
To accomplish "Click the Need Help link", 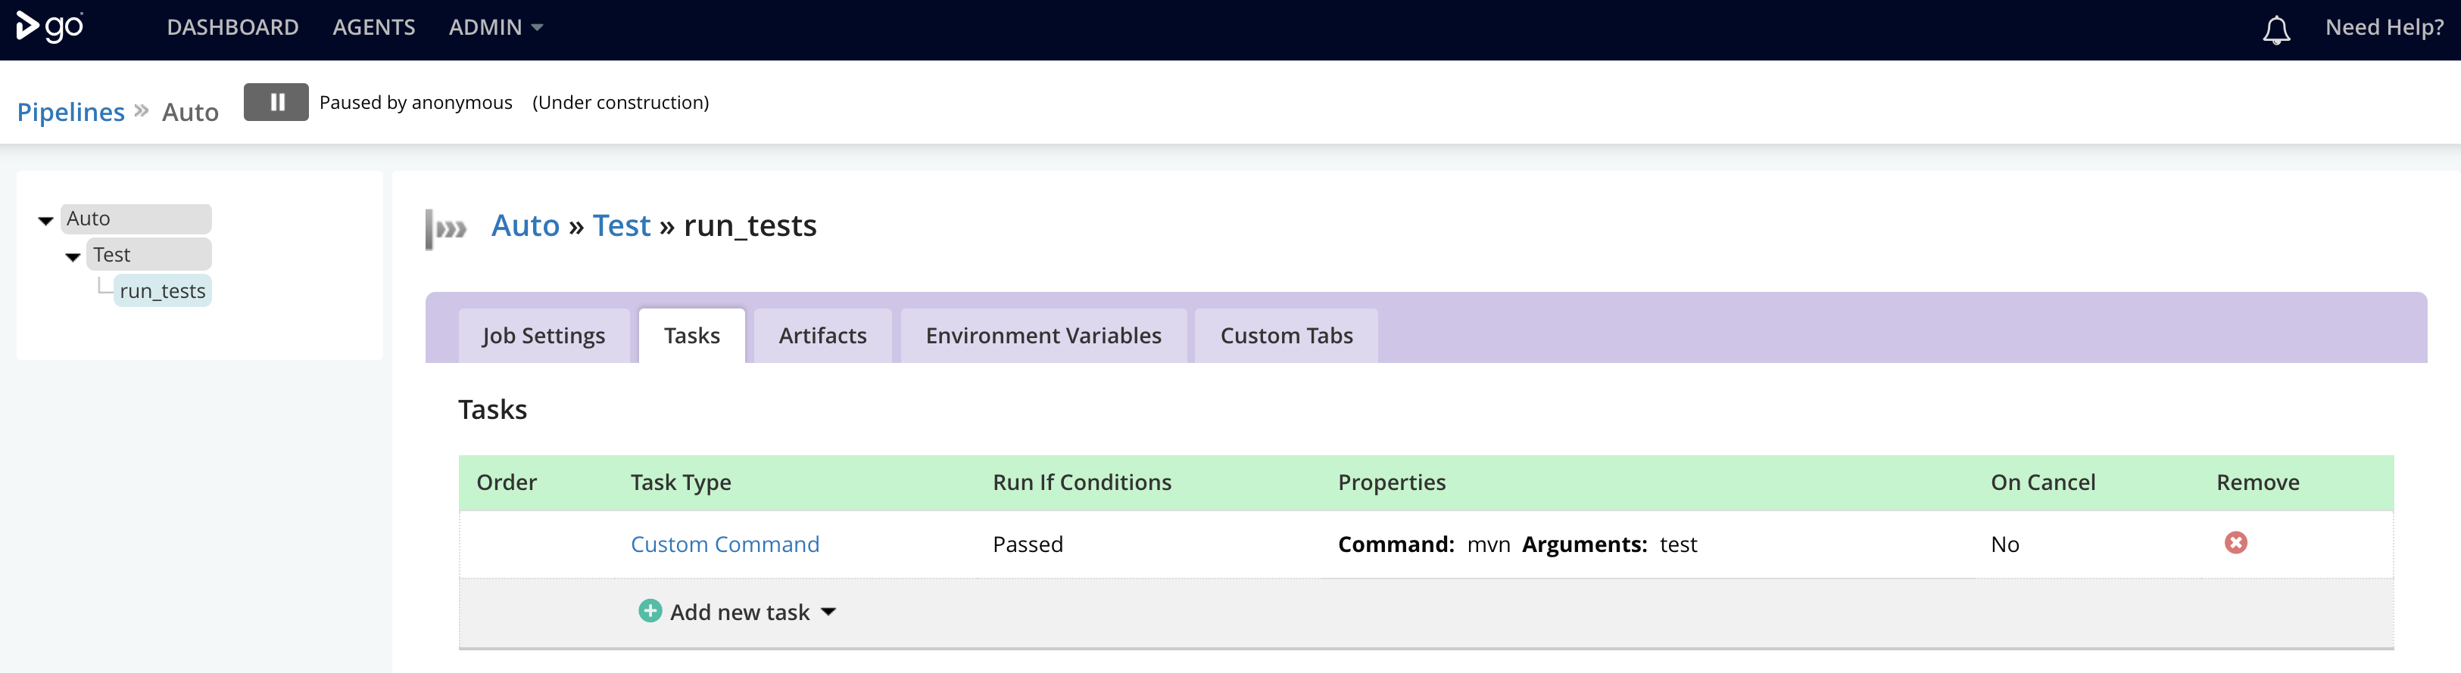I will tap(2384, 28).
